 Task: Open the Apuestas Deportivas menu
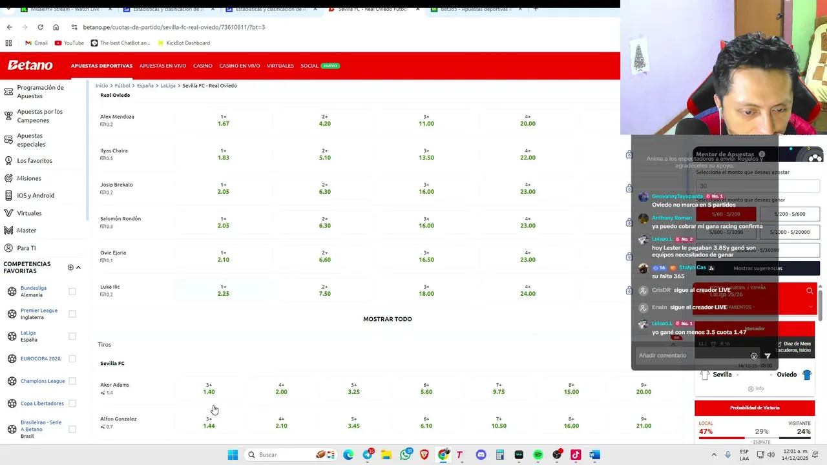tap(101, 66)
